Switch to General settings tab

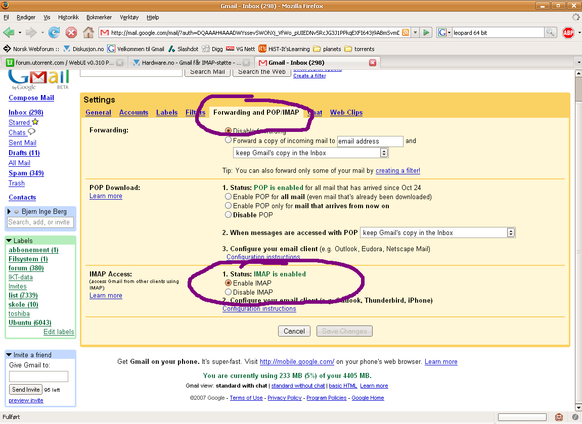point(99,112)
